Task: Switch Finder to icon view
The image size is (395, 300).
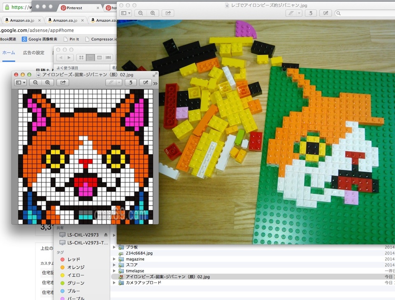Action: click(x=81, y=58)
